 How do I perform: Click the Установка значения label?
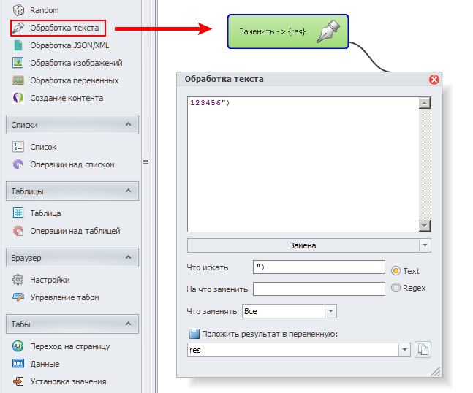coord(68,381)
